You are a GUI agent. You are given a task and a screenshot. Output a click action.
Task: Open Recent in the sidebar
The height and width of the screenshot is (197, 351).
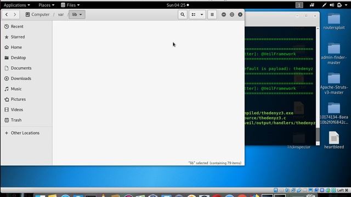click(26, 26)
